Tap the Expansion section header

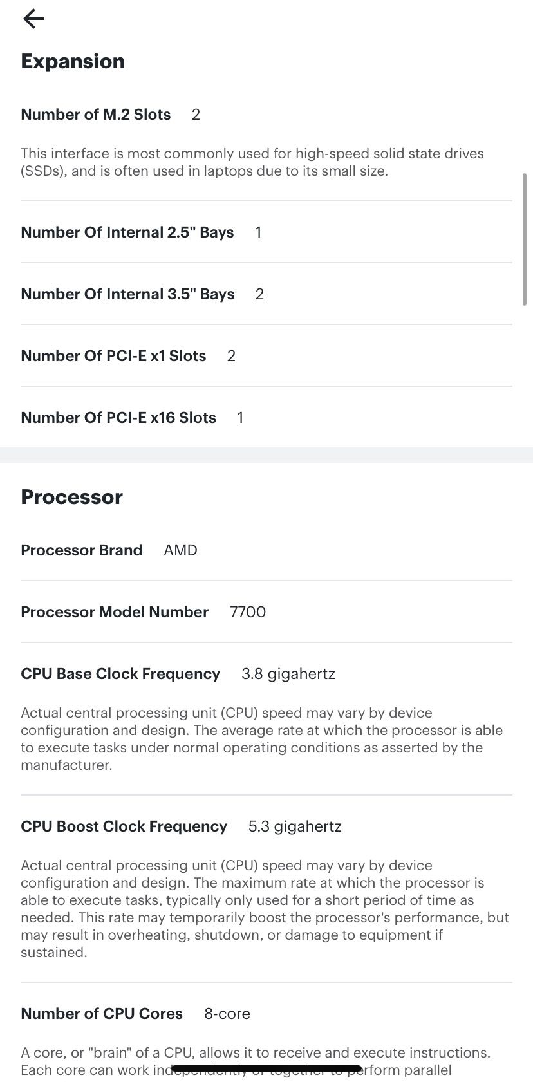pos(73,61)
